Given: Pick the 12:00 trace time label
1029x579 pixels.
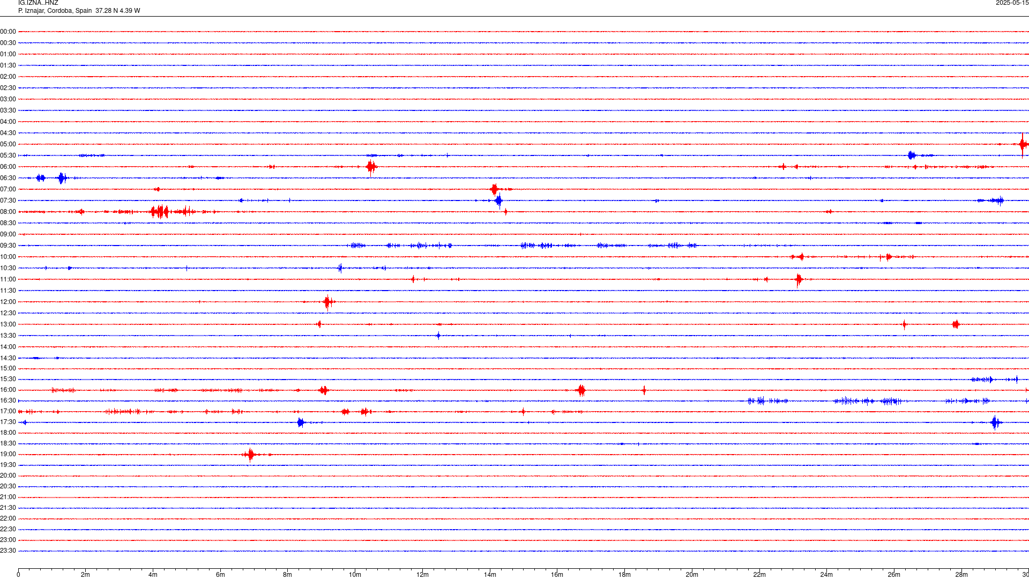Looking at the screenshot, I should [x=8, y=302].
